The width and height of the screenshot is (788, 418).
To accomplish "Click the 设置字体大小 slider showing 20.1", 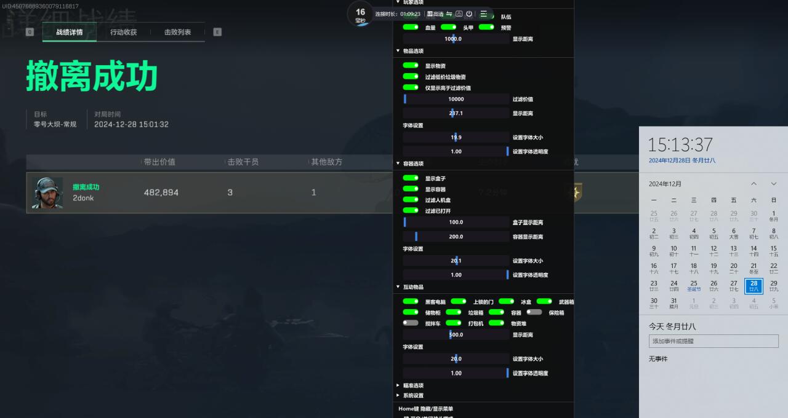I will (456, 261).
